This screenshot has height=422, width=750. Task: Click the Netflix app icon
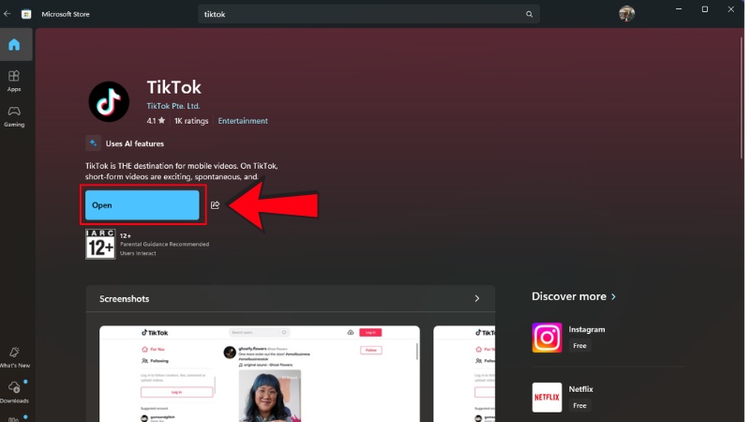[547, 397]
